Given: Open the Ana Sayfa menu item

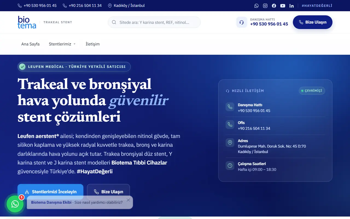Looking at the screenshot, I should (x=30, y=44).
